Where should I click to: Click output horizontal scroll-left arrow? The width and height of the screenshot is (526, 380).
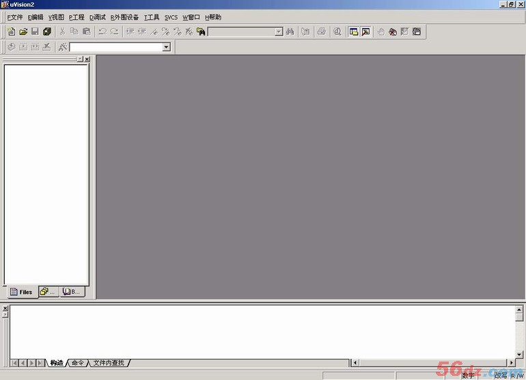tap(355, 362)
